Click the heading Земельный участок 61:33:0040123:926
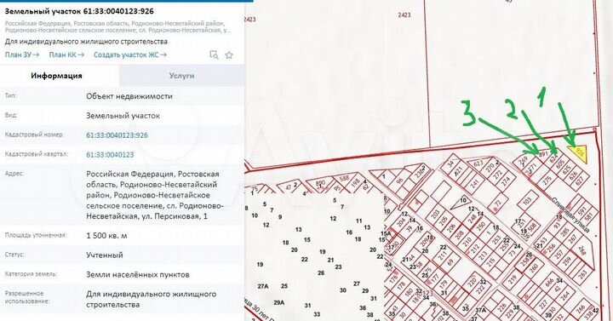This screenshot has width=613, height=321. [79, 11]
